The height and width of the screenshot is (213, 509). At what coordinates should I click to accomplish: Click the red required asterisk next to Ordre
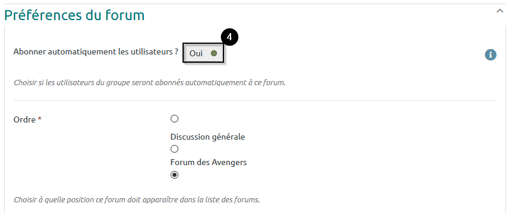(40, 119)
